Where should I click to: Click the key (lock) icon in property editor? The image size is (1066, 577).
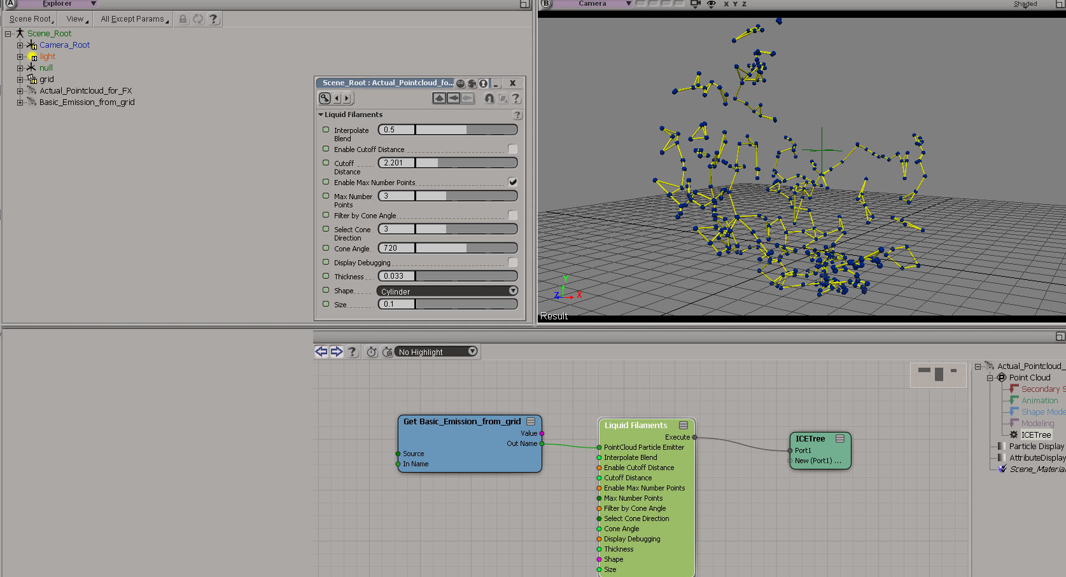click(325, 98)
